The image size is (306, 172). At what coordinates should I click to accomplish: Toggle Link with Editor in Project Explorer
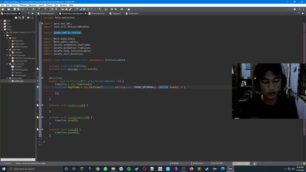coord(20,18)
